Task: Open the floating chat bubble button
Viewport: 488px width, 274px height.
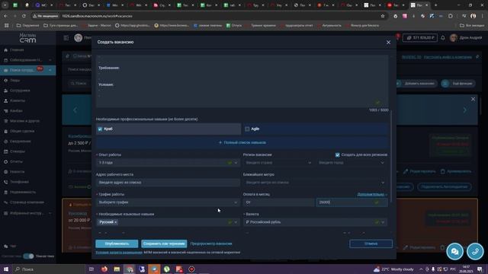Action: click(454, 251)
